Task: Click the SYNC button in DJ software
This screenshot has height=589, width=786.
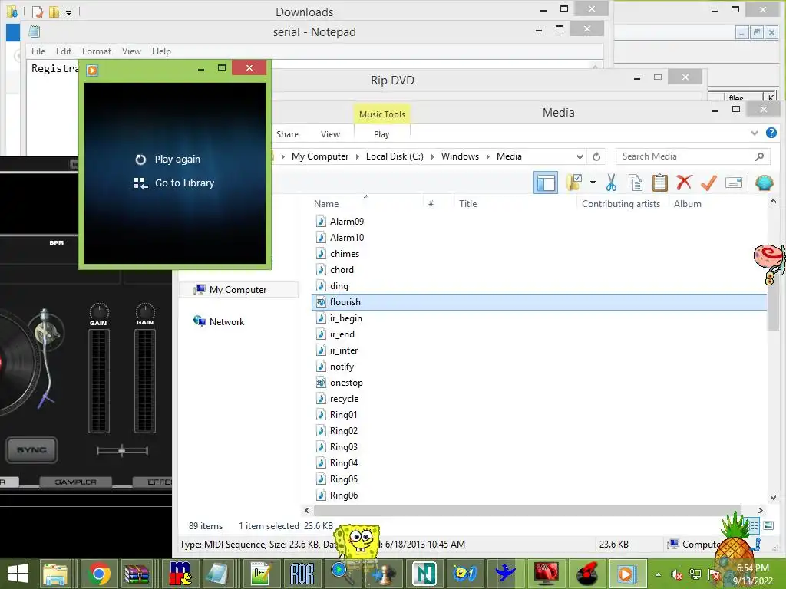Action: (31, 449)
